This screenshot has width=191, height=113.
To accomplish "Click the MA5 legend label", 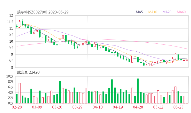I will [x=139, y=12].
